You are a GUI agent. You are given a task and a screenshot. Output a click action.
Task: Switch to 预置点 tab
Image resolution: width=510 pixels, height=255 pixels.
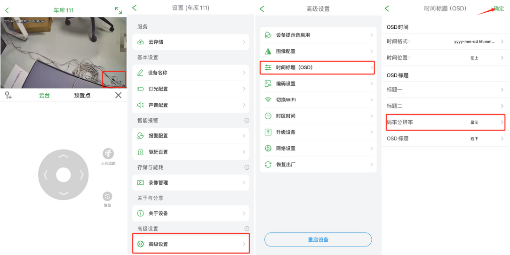(82, 95)
